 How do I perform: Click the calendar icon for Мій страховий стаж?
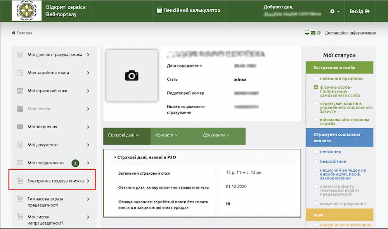point(20,91)
